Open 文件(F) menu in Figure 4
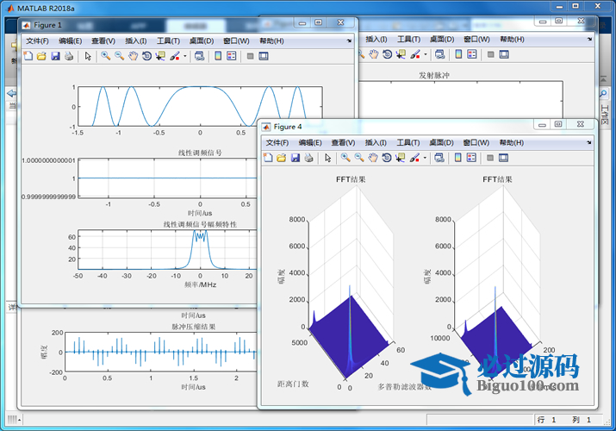Image resolution: width=616 pixels, height=431 pixels. pos(277,142)
